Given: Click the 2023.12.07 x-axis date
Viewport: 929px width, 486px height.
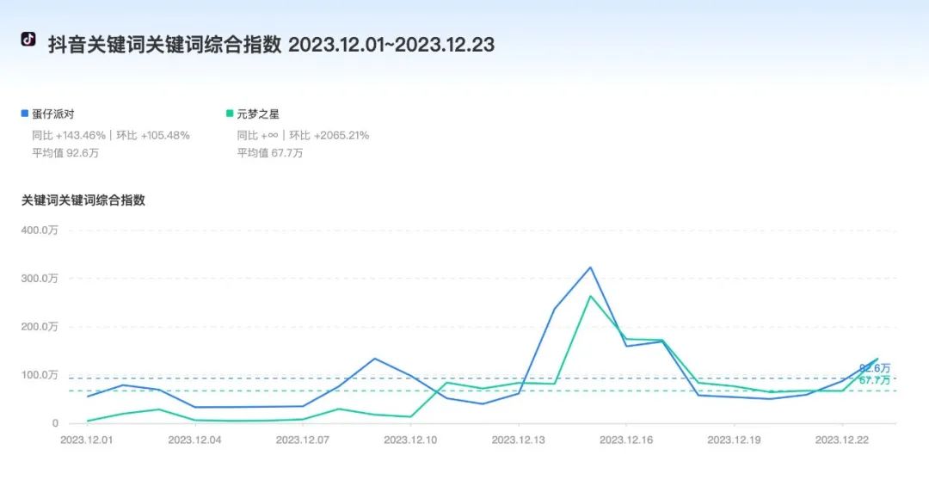Looking at the screenshot, I should [x=302, y=440].
